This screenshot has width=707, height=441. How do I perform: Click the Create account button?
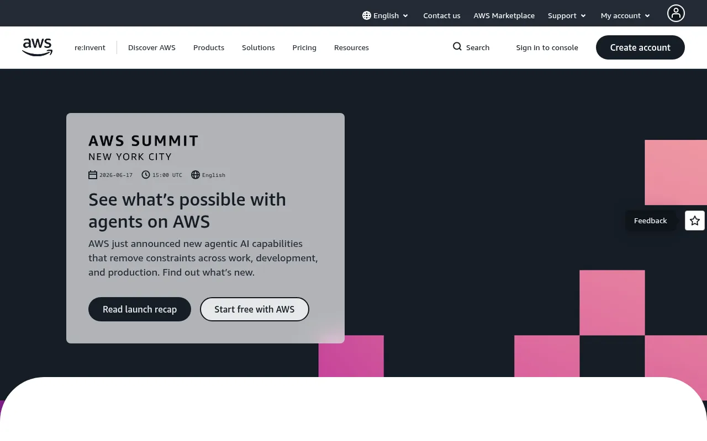coord(640,47)
